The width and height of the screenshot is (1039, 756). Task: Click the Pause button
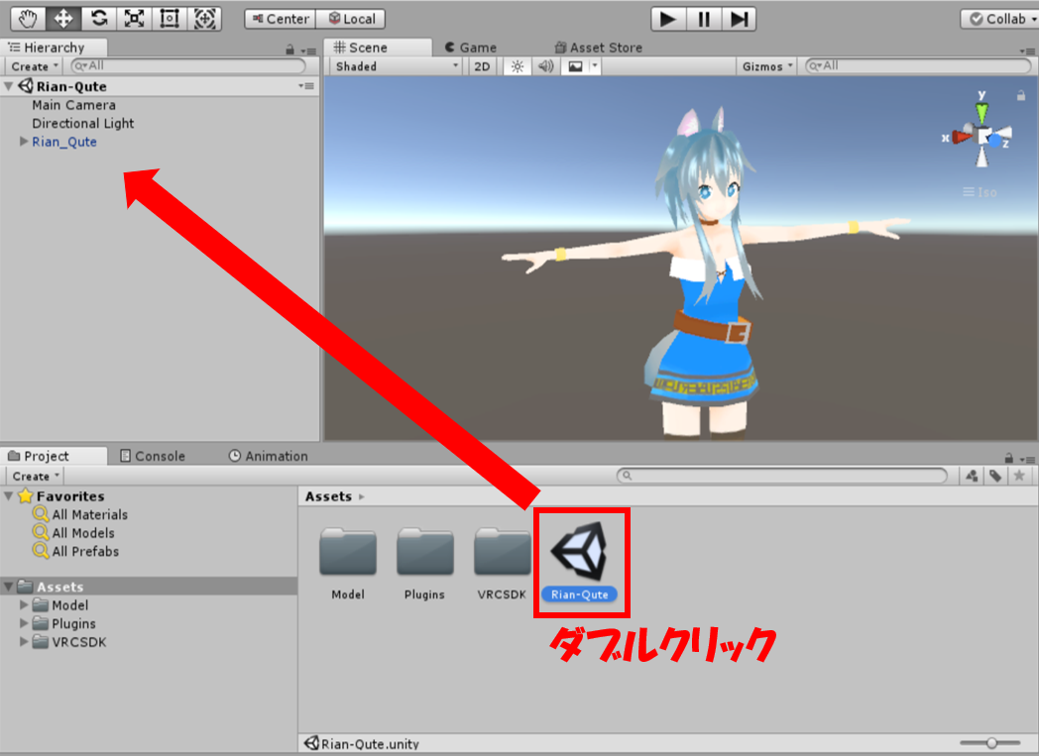pyautogui.click(x=703, y=19)
